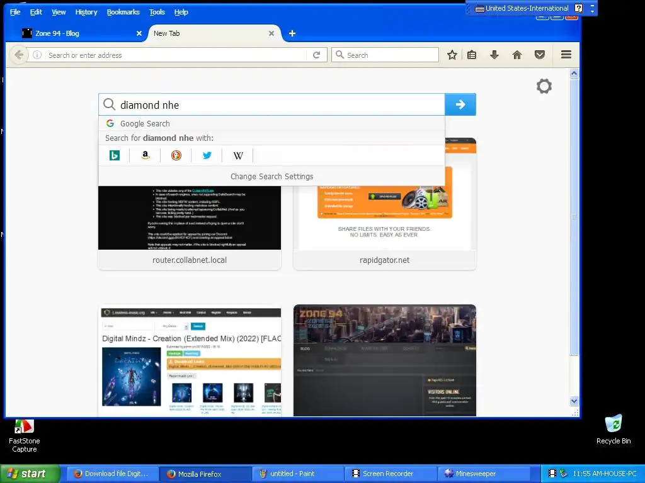The image size is (645, 483).
Task: Switch to Mozilla Firefox taskbar button
Action: pyautogui.click(x=206, y=474)
